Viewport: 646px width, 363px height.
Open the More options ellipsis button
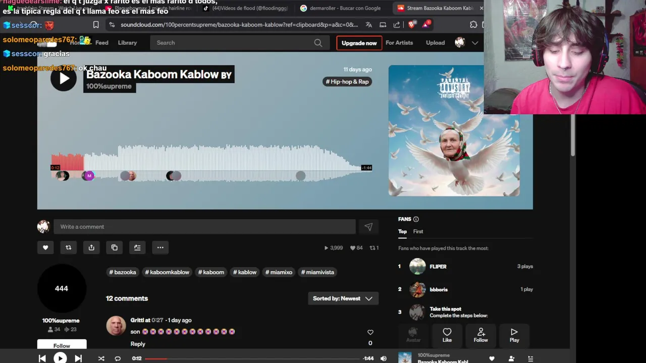tap(160, 248)
